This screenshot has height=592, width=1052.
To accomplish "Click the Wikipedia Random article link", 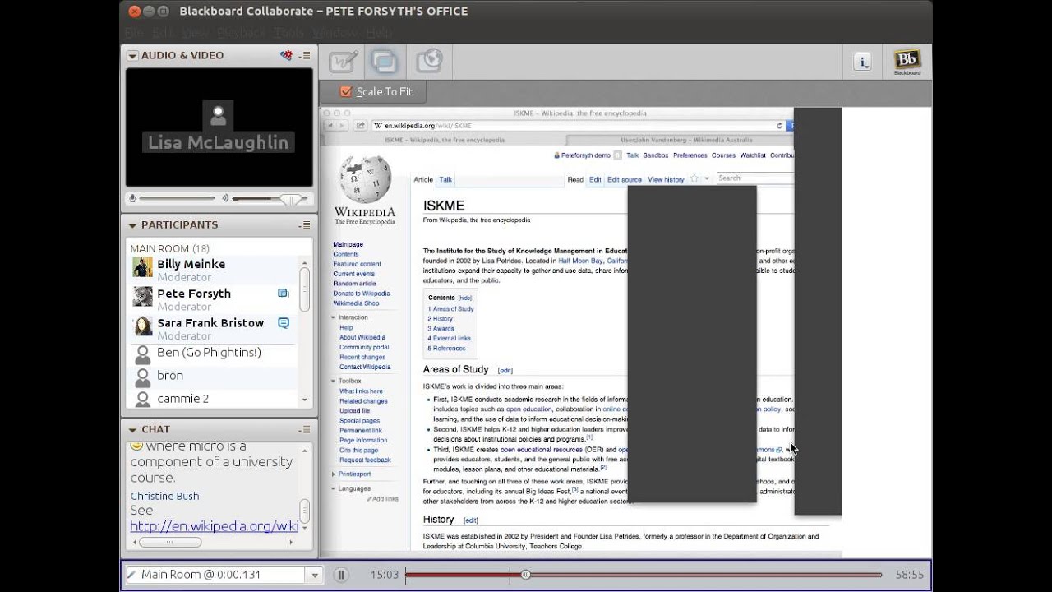I will (x=354, y=284).
